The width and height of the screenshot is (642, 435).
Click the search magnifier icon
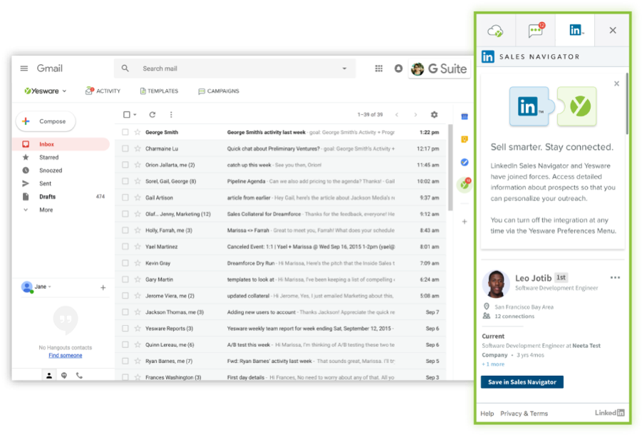pyautogui.click(x=125, y=68)
